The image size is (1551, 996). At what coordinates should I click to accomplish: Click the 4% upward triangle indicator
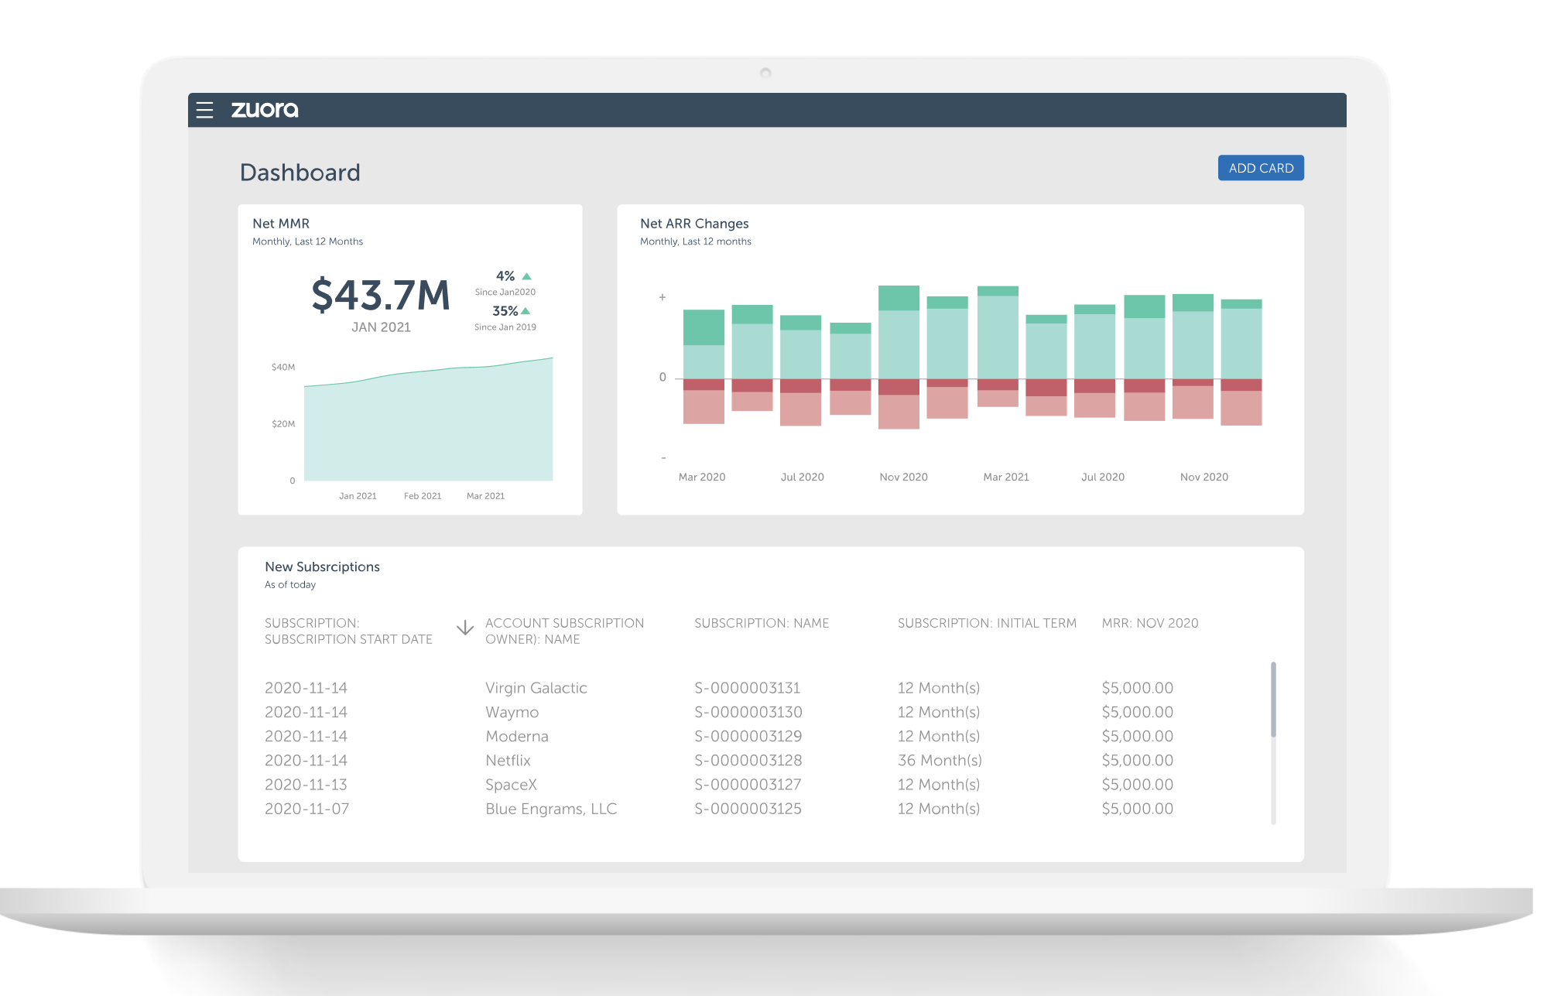tap(527, 276)
